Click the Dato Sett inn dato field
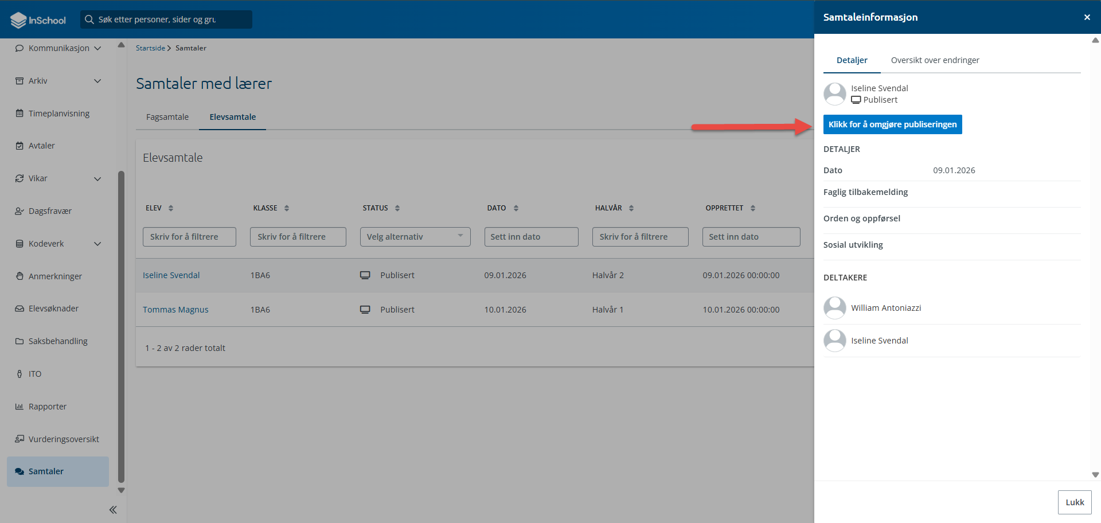The height and width of the screenshot is (523, 1101). pyautogui.click(x=532, y=237)
